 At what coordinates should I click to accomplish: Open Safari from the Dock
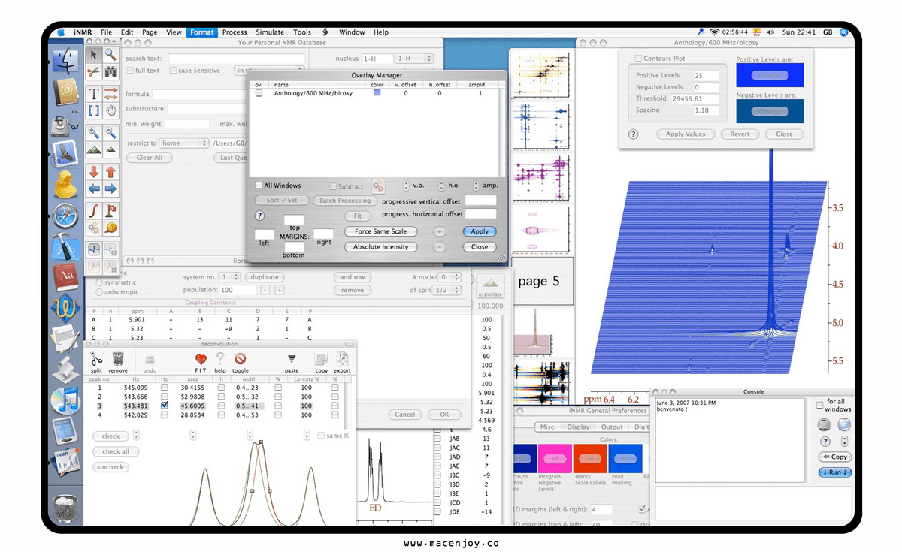(66, 217)
